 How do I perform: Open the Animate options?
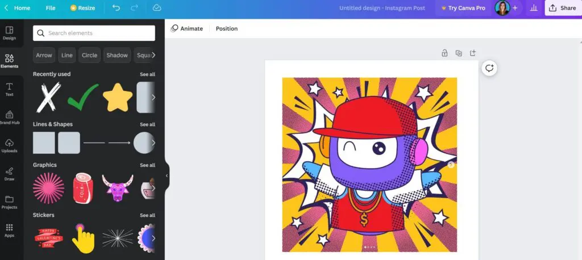(x=186, y=28)
